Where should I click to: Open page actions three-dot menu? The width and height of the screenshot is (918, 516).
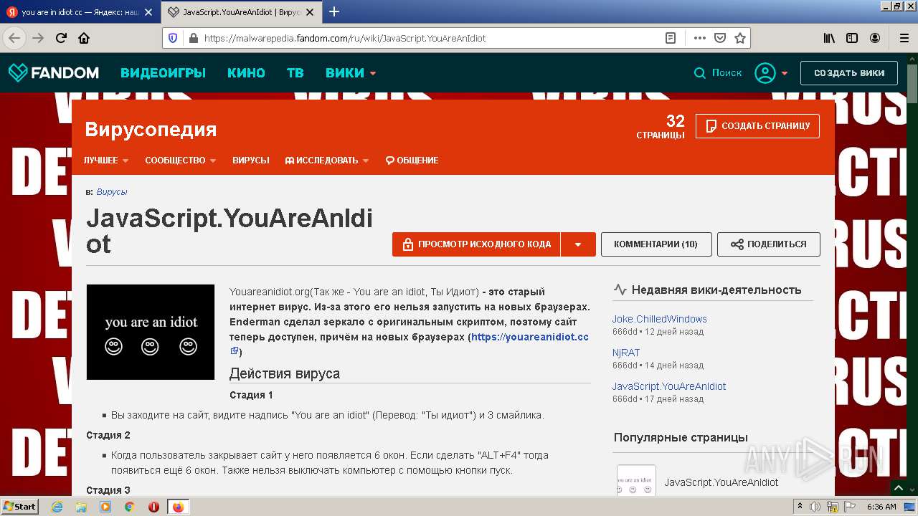pos(700,38)
